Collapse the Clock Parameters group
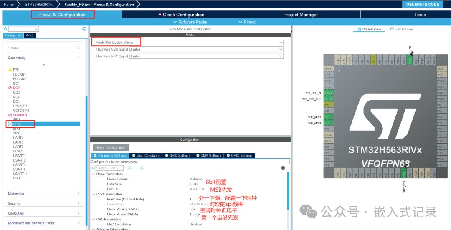 (94, 195)
